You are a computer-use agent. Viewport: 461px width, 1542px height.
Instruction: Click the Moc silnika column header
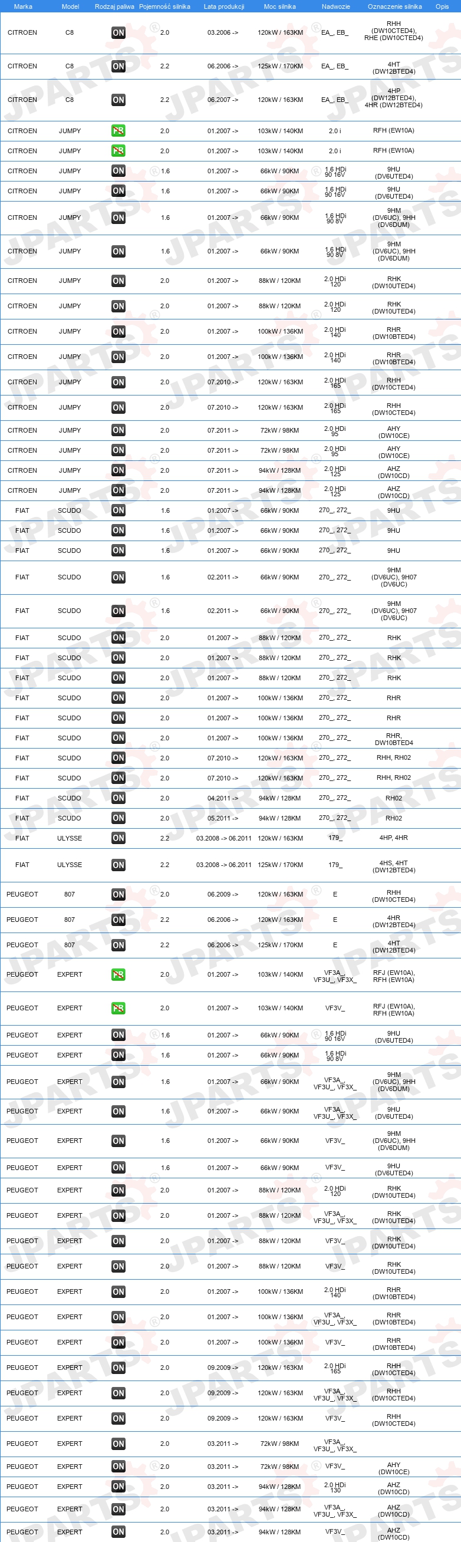click(279, 6)
